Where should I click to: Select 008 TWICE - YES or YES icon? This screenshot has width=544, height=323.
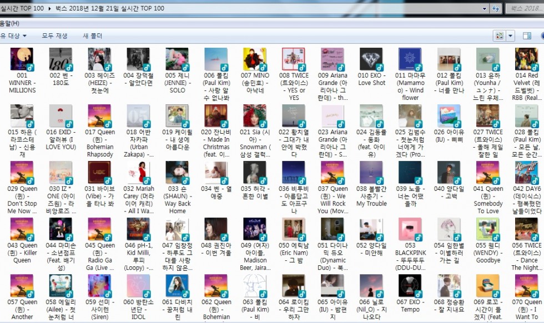[x=294, y=59]
